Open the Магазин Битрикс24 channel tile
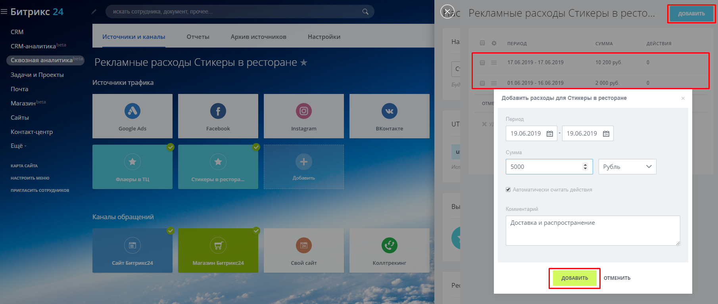 (x=218, y=250)
